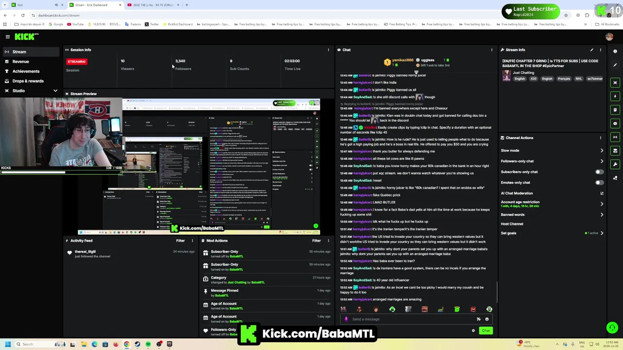This screenshot has height=350, width=623.
Task: Click the translate icon in chat input
Action: coord(478,319)
